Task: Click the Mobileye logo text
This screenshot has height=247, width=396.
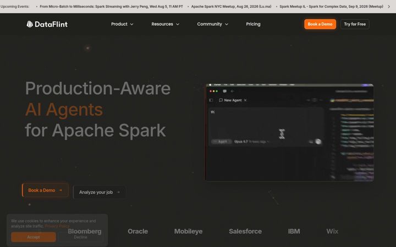Action: coord(188,231)
